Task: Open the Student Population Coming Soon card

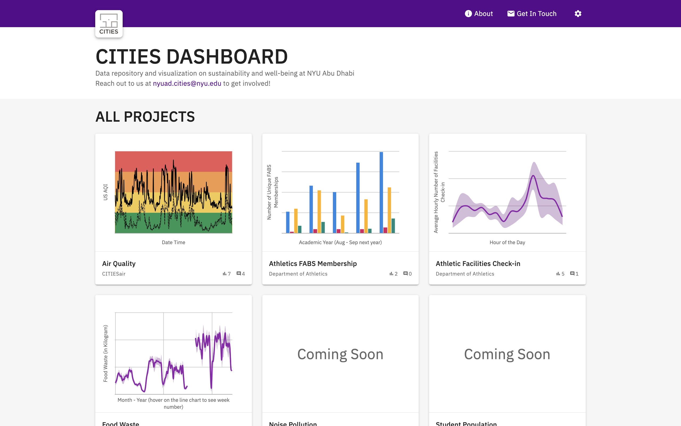Action: point(507,354)
